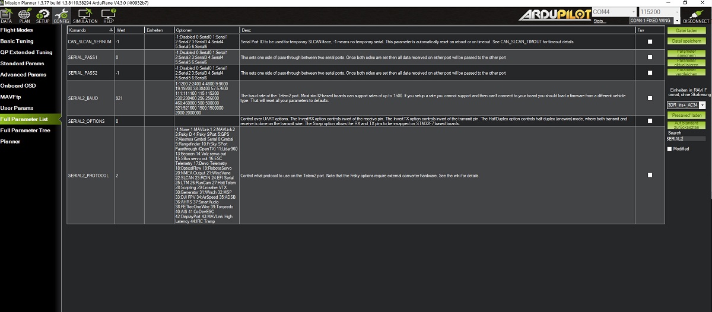Toggle Fav checkbox for SERIAL_PASS1
Image resolution: width=712 pixels, height=312 pixels.
tap(650, 58)
